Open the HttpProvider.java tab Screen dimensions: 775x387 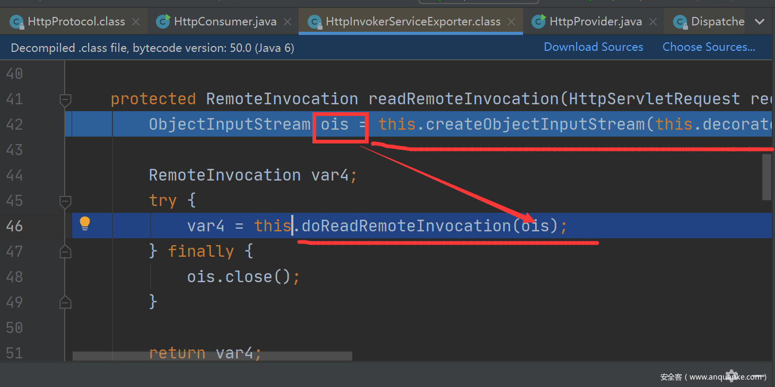point(596,22)
